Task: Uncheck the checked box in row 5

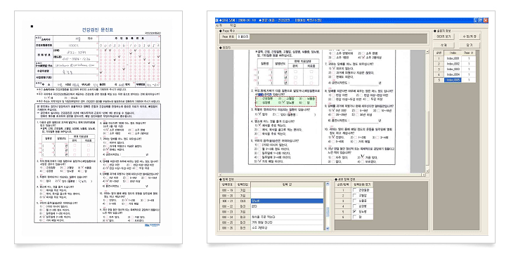Action: (x=354, y=211)
